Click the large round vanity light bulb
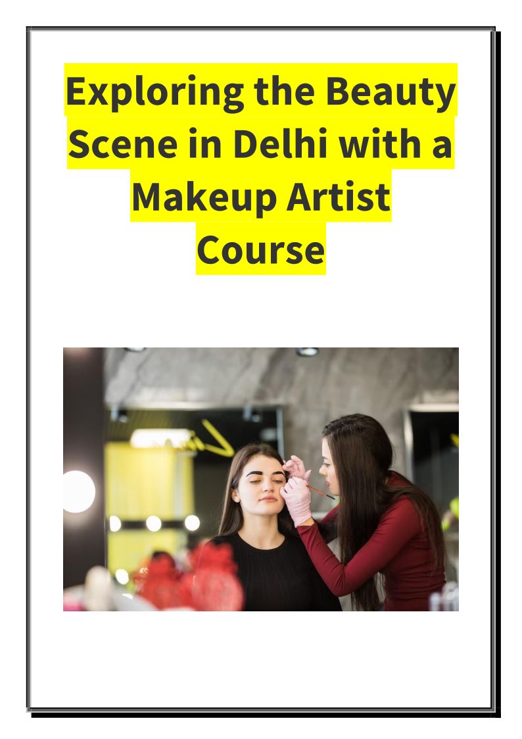 (x=78, y=491)
